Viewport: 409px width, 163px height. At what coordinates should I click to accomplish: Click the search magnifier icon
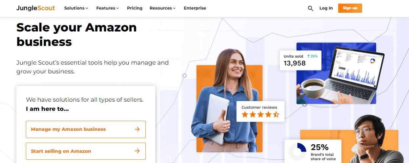(311, 8)
